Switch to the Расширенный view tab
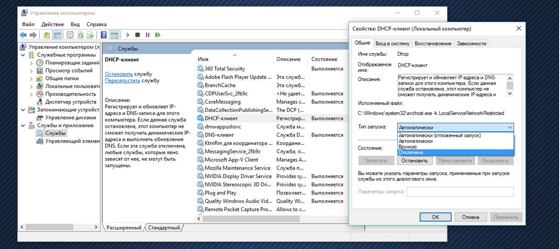This screenshot has height=249, width=559. click(x=123, y=228)
